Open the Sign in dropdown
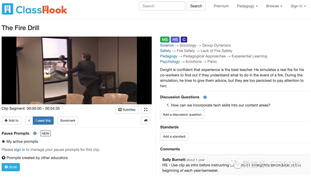The image size is (311, 178). click(x=298, y=6)
